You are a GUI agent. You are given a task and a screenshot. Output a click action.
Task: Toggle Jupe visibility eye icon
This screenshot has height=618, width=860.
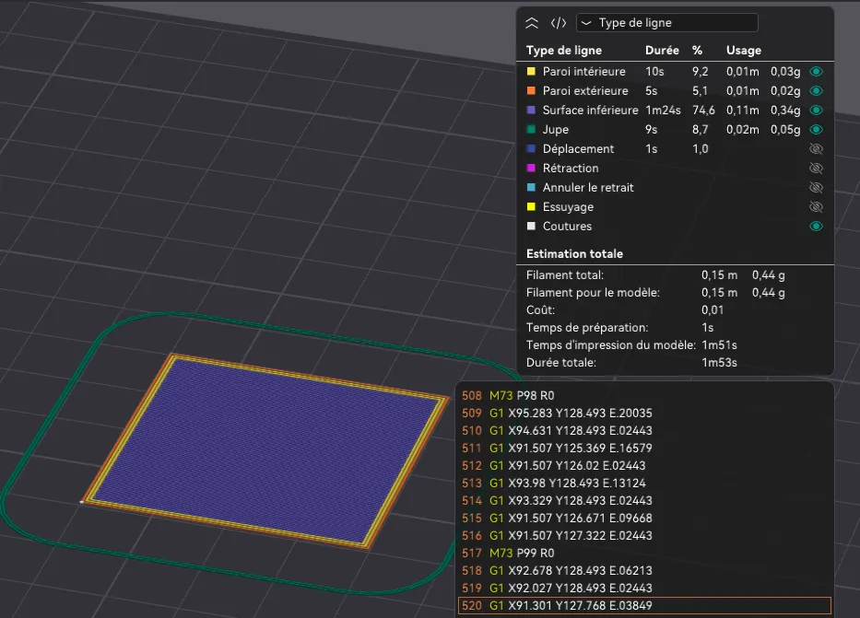pos(816,130)
